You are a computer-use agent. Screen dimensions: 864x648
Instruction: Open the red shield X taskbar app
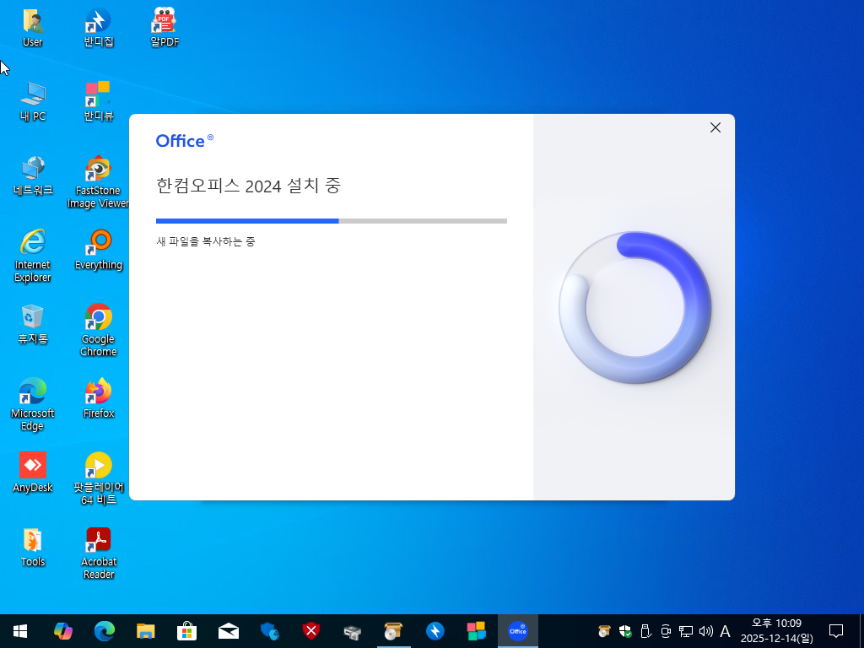(310, 631)
